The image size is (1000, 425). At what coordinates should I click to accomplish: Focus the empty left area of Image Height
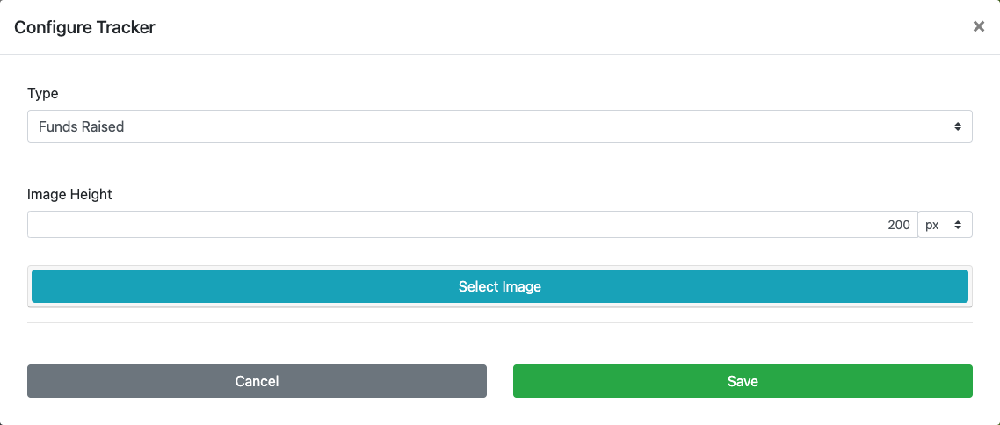[x=176, y=225]
